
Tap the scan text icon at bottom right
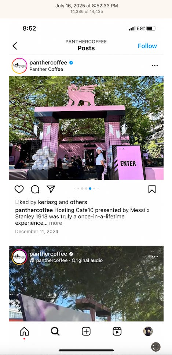tap(156, 347)
